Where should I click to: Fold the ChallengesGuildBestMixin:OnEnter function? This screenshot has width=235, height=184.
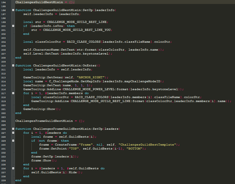pyautogui.click(x=13, y=66)
